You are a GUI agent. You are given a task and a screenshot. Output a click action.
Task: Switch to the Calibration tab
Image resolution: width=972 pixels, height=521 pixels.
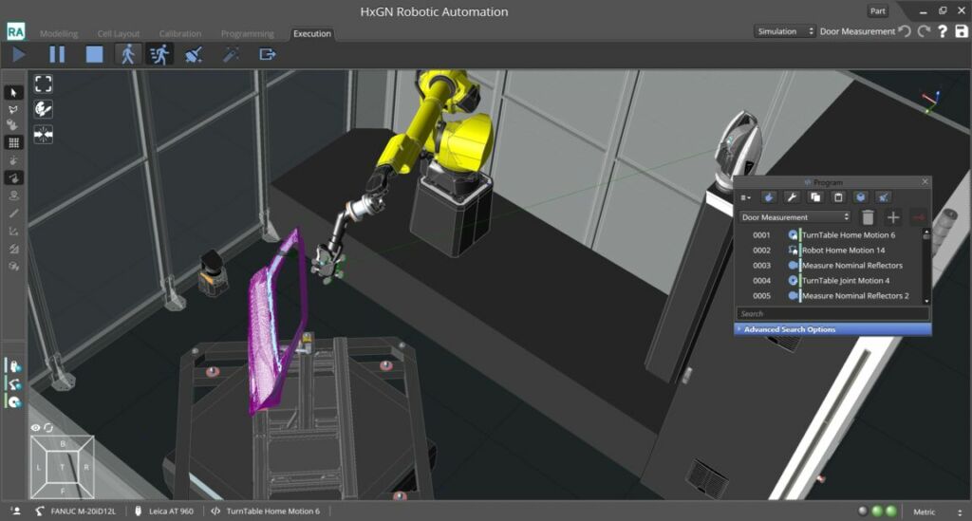179,34
